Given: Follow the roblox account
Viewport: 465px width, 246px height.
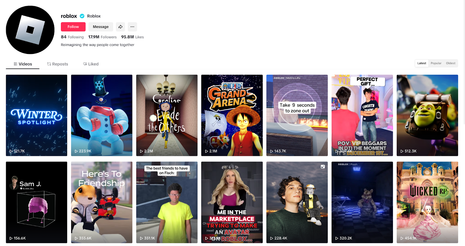Looking at the screenshot, I should tap(73, 27).
